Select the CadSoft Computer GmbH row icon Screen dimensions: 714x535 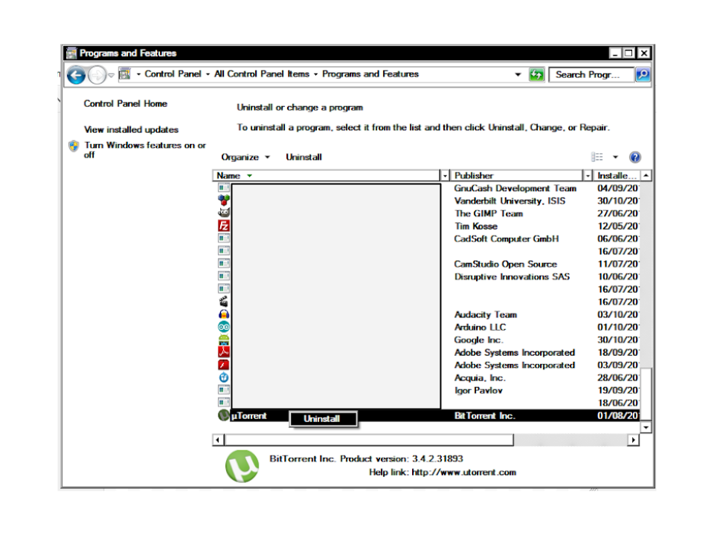pyautogui.click(x=224, y=238)
